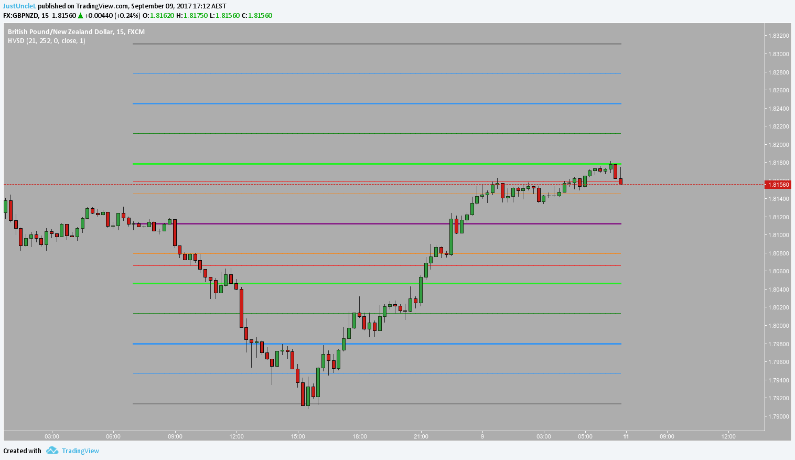This screenshot has height=460, width=795.
Task: Click the 1.82000 price axis label
Action: coord(779,145)
